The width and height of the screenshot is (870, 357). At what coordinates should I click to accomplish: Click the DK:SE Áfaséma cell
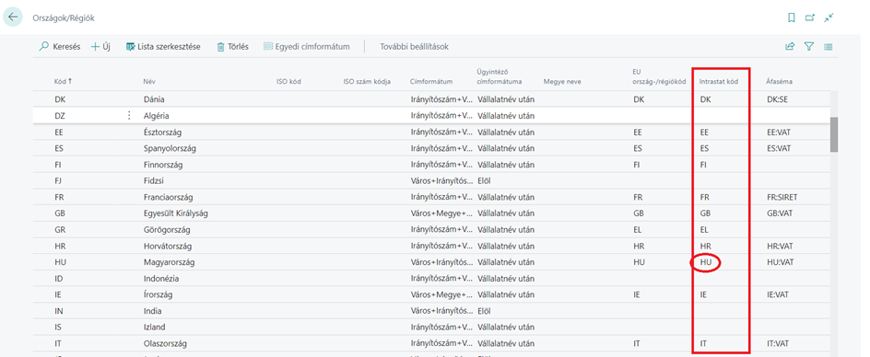click(778, 99)
